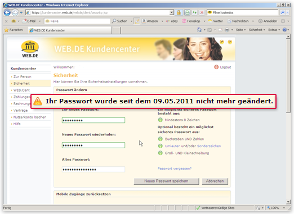Click the toolbar settings gear icon
The height and width of the screenshot is (214, 294).
click(x=283, y=21)
